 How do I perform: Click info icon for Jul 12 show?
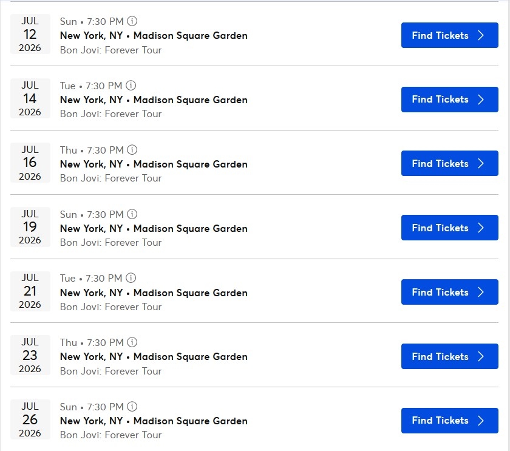pyautogui.click(x=132, y=22)
